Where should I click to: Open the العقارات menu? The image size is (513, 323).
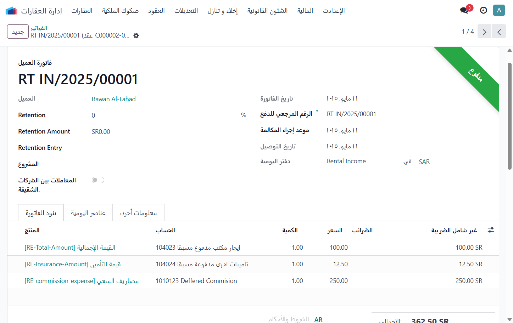[x=82, y=11]
